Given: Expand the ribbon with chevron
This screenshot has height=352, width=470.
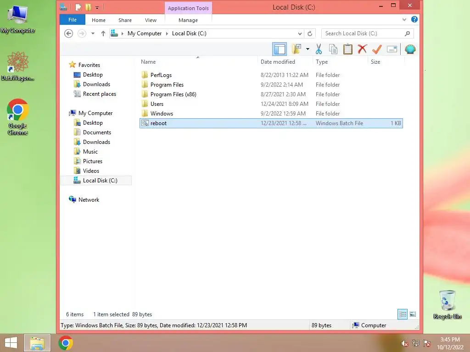Looking at the screenshot, I should [404, 20].
